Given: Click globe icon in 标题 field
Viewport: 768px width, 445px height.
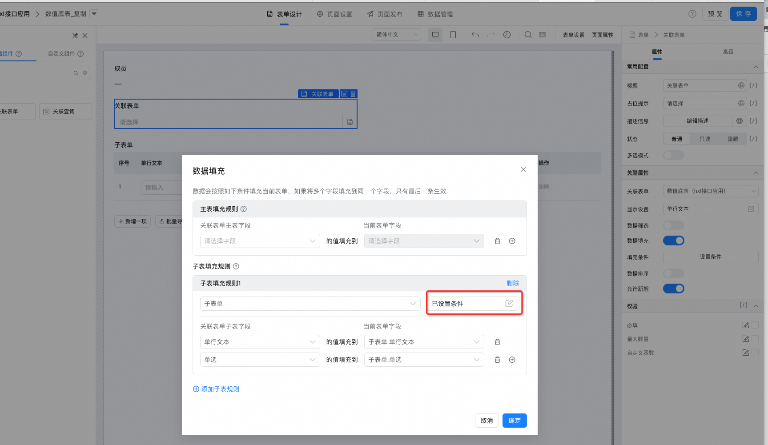Looking at the screenshot, I should (741, 85).
